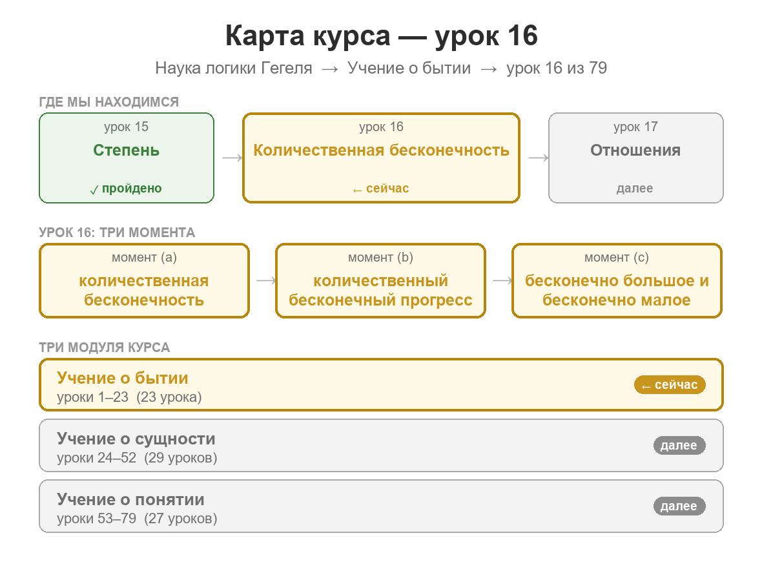762x562 pixels.
Task: Click breadcrumb Наука логики Гегеля
Action: point(234,68)
